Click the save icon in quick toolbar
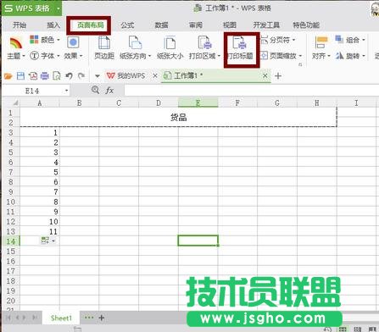 [20, 76]
